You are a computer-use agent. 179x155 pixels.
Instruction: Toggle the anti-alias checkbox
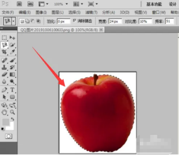74,21
